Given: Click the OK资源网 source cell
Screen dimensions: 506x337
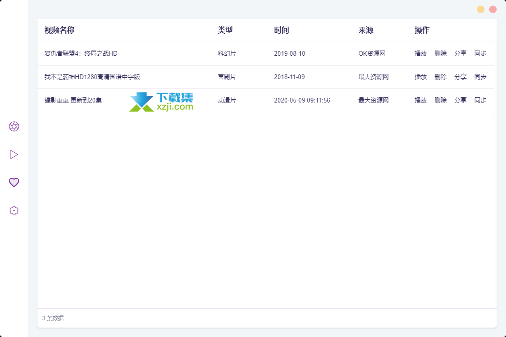Looking at the screenshot, I should [372, 53].
